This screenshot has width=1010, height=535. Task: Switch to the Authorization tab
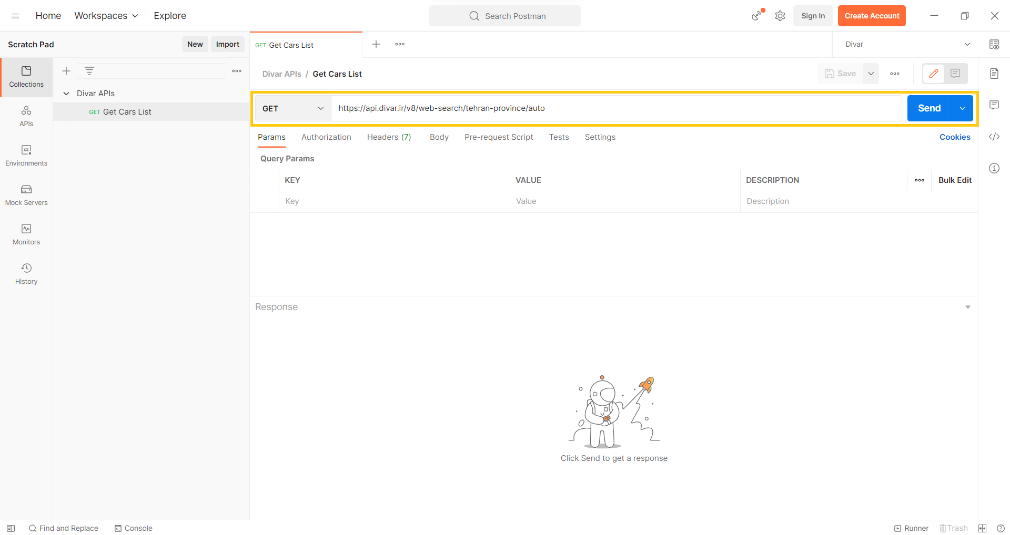[x=326, y=137]
